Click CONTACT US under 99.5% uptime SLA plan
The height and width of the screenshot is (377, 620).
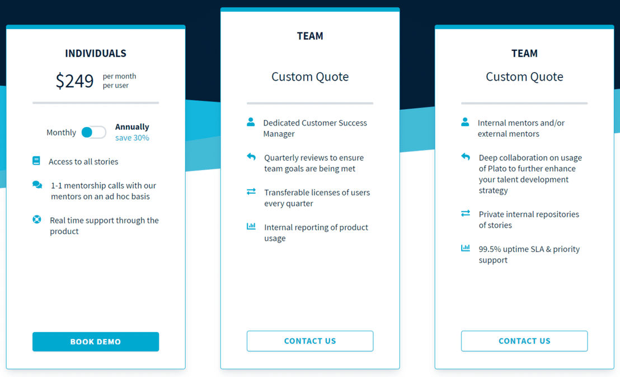524,341
